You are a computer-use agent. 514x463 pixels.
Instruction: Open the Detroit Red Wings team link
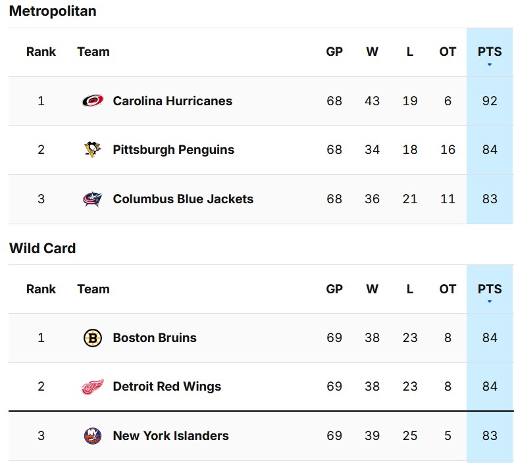(167, 387)
